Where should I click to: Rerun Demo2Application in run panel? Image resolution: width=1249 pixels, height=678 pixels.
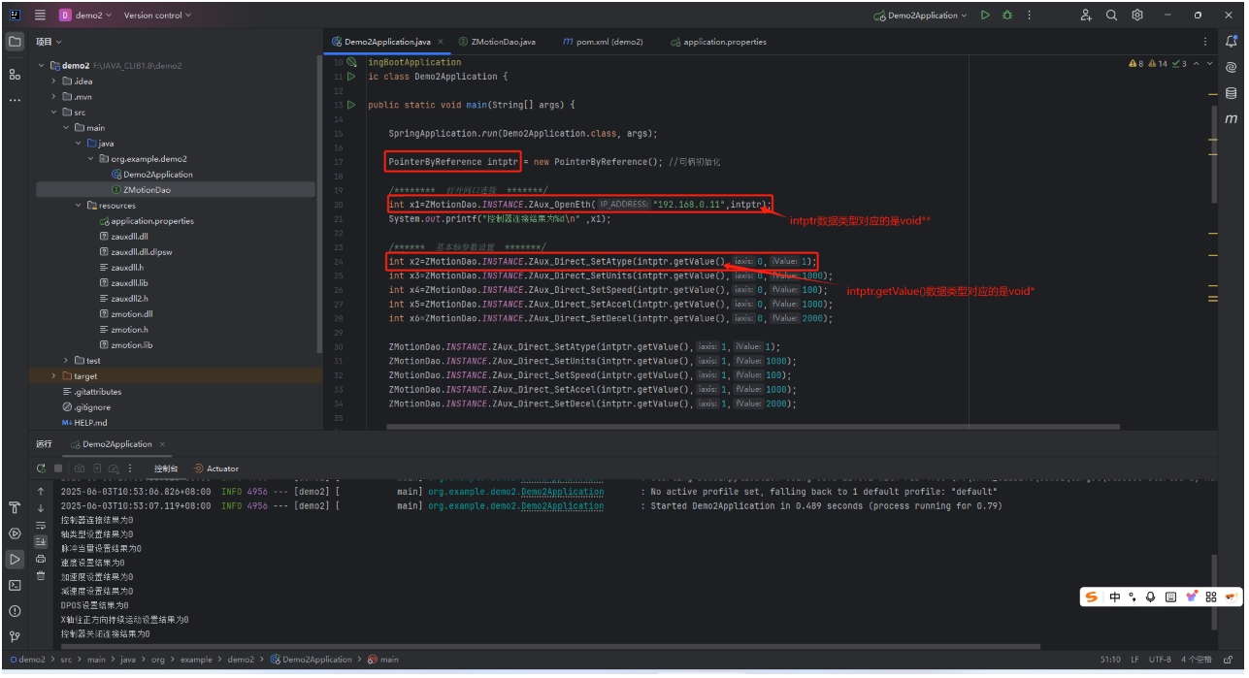(x=41, y=468)
